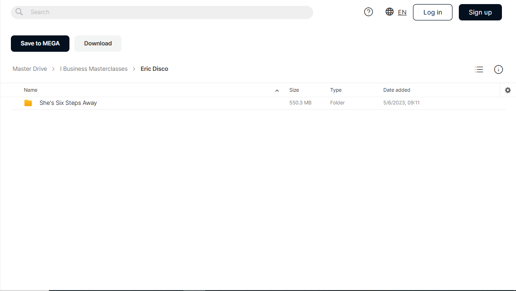Click the 5/6/2023, 09:11 date cell
Viewport: 516px width, 291px height.
(x=401, y=103)
